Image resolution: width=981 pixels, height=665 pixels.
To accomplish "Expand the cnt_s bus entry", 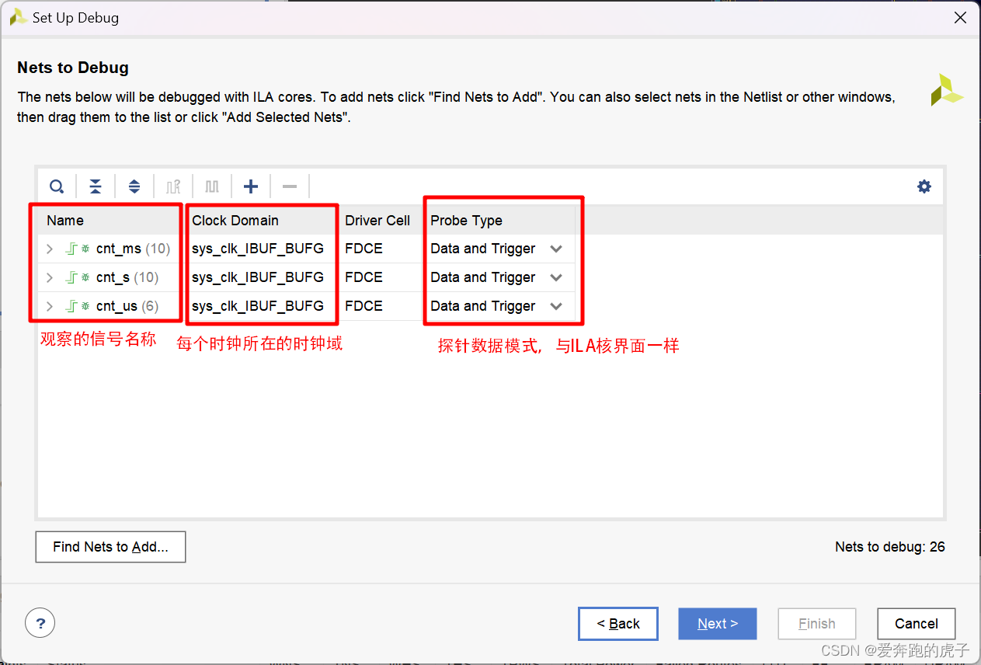I will click(x=49, y=277).
